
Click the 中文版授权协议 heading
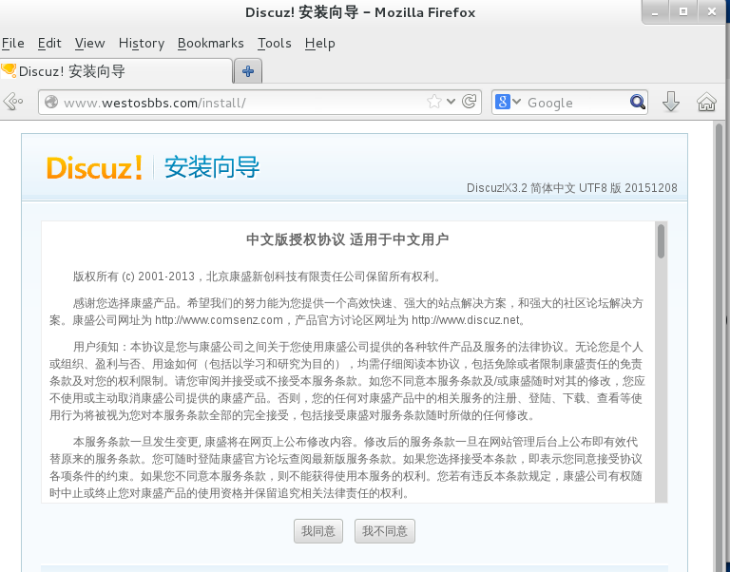click(x=347, y=239)
